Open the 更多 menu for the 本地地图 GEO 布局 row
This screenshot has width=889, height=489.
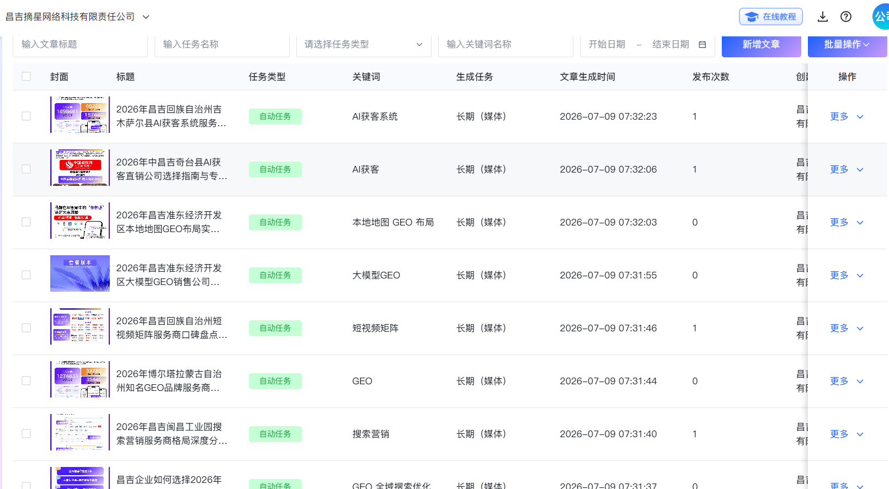(847, 222)
